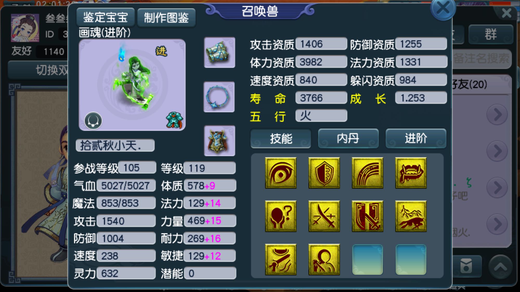Click the 鉴定宝宝 button
This screenshot has height=292, width=520.
pyautogui.click(x=106, y=17)
